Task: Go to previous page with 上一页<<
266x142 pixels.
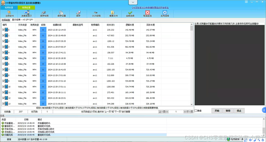Action: [164, 112]
